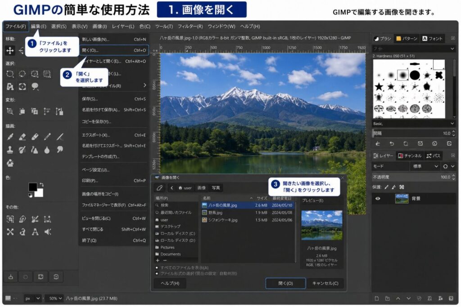The image size is (461, 307).
Task: Open the ファイル(F) menu
Action: click(16, 27)
